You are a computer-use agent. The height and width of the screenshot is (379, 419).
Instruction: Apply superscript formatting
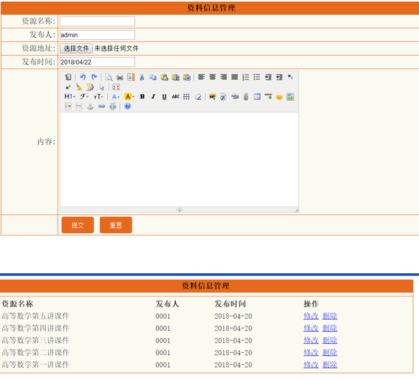coord(68,87)
